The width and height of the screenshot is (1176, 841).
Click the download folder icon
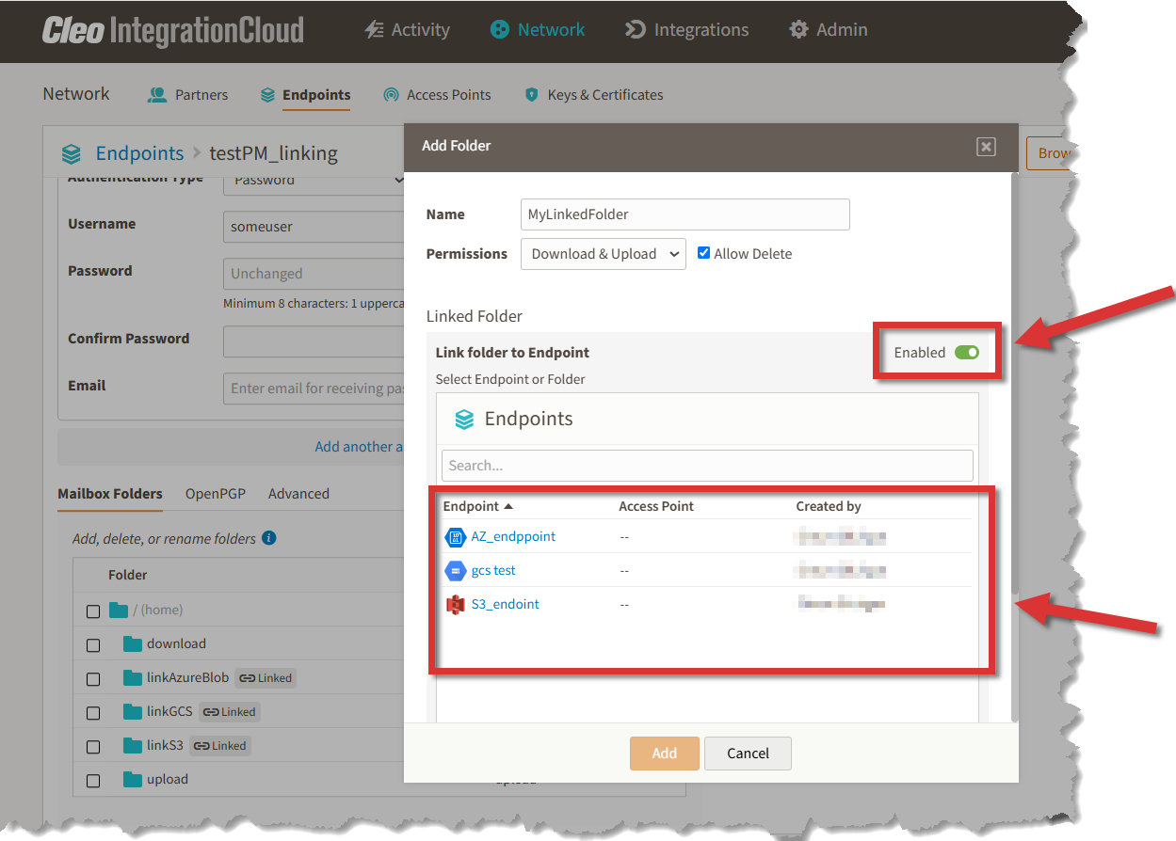(132, 643)
